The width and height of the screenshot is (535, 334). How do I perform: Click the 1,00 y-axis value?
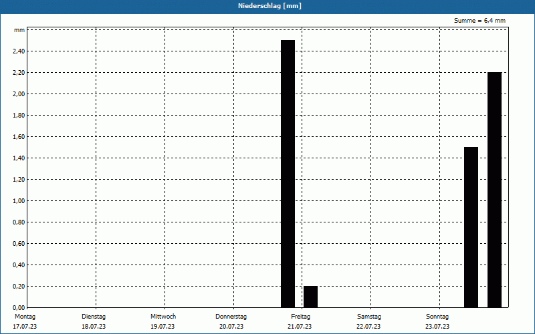click(19, 201)
